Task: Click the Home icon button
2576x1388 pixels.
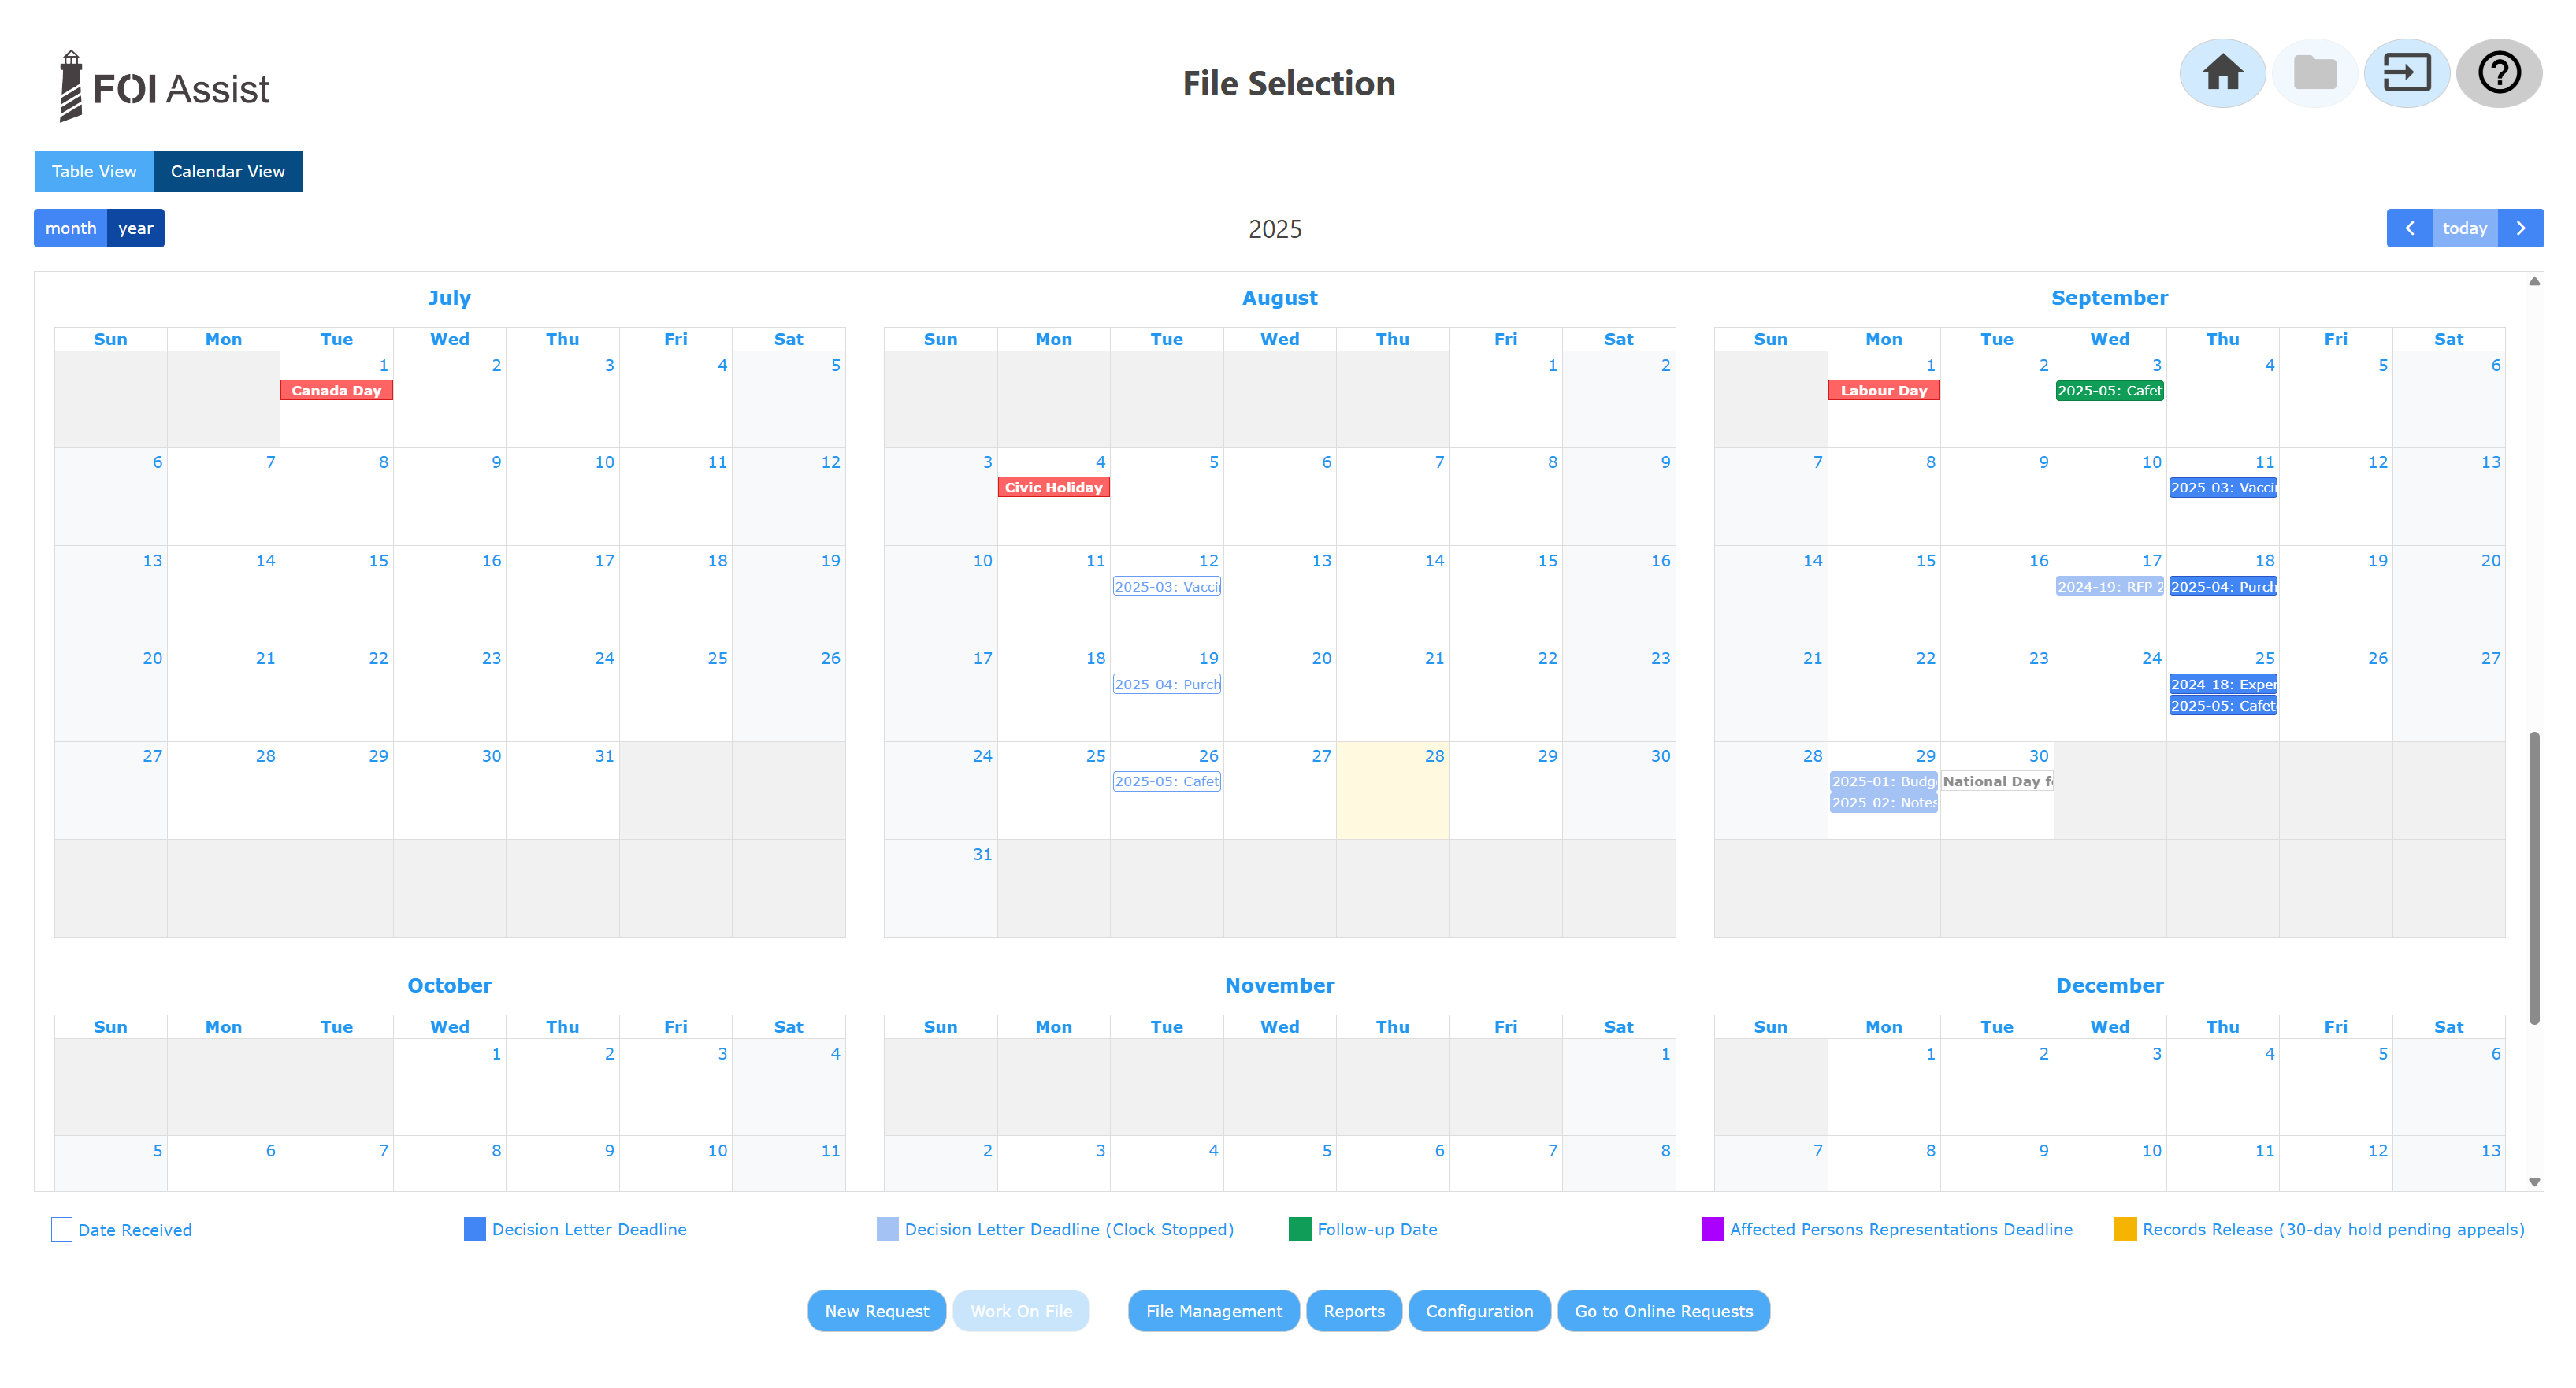Action: [2222, 73]
